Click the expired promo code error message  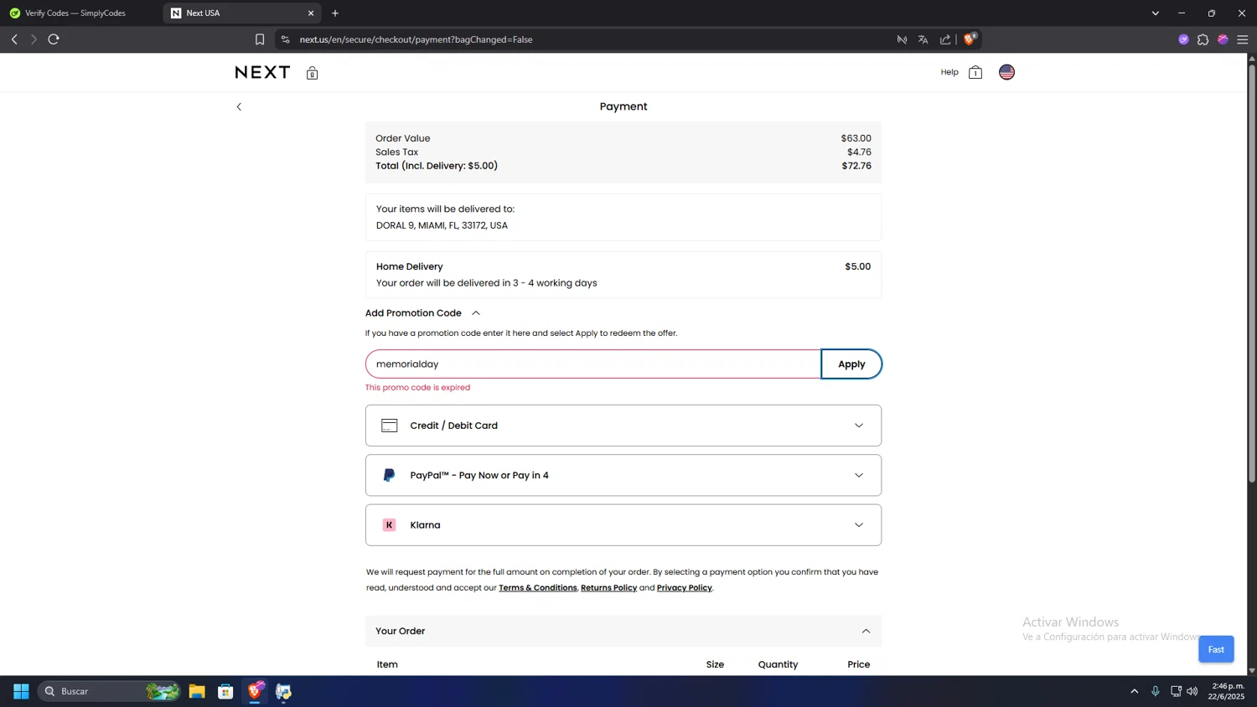[x=417, y=388]
